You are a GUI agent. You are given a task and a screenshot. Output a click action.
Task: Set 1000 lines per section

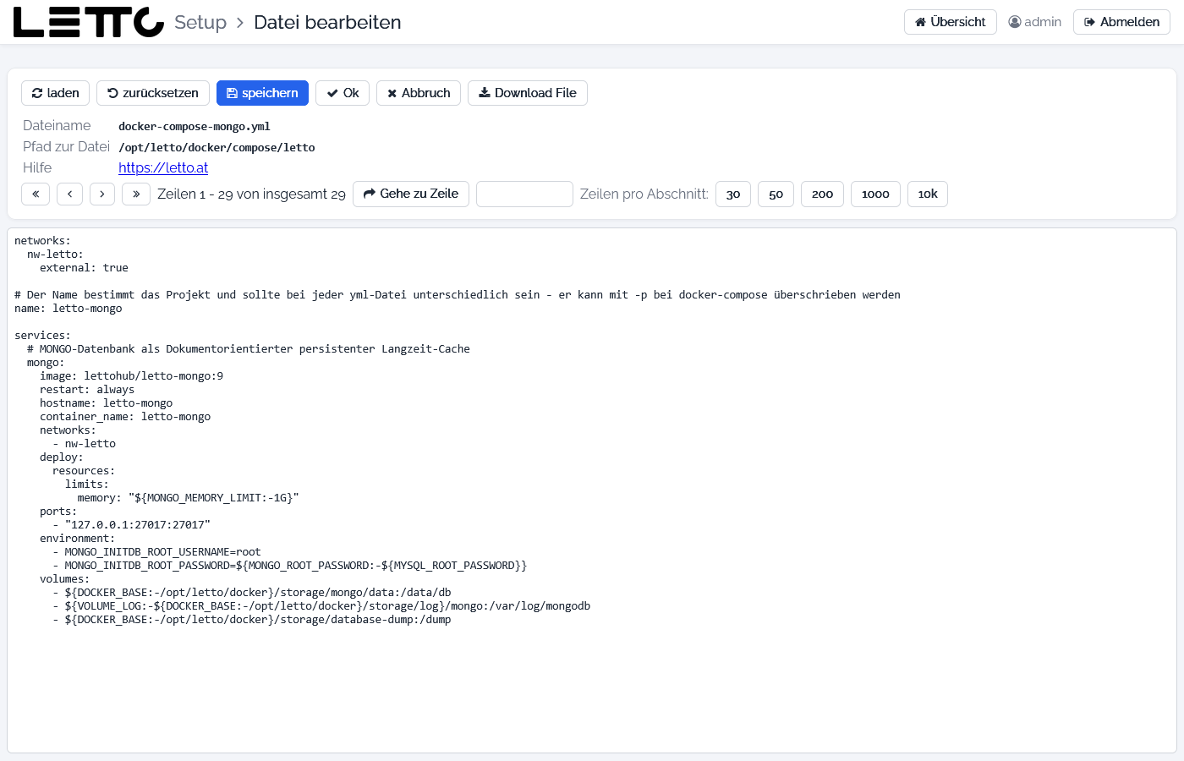coord(875,194)
